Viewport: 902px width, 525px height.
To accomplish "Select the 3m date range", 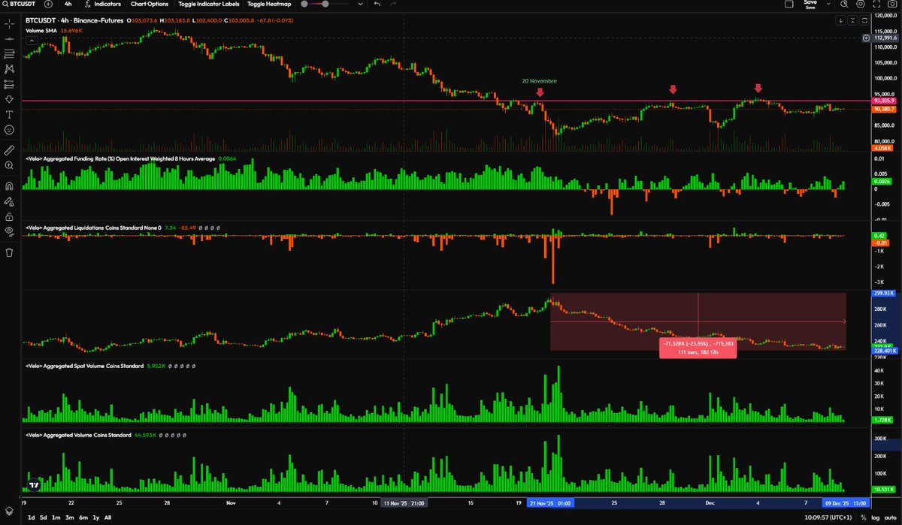I will (x=69, y=517).
